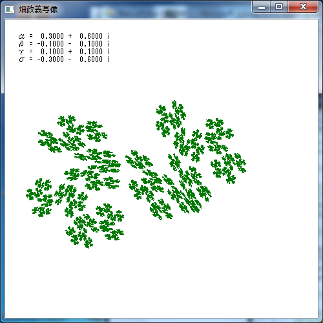Click the application icon in the title bar
The width and height of the screenshot is (323, 323).
click(x=10, y=10)
